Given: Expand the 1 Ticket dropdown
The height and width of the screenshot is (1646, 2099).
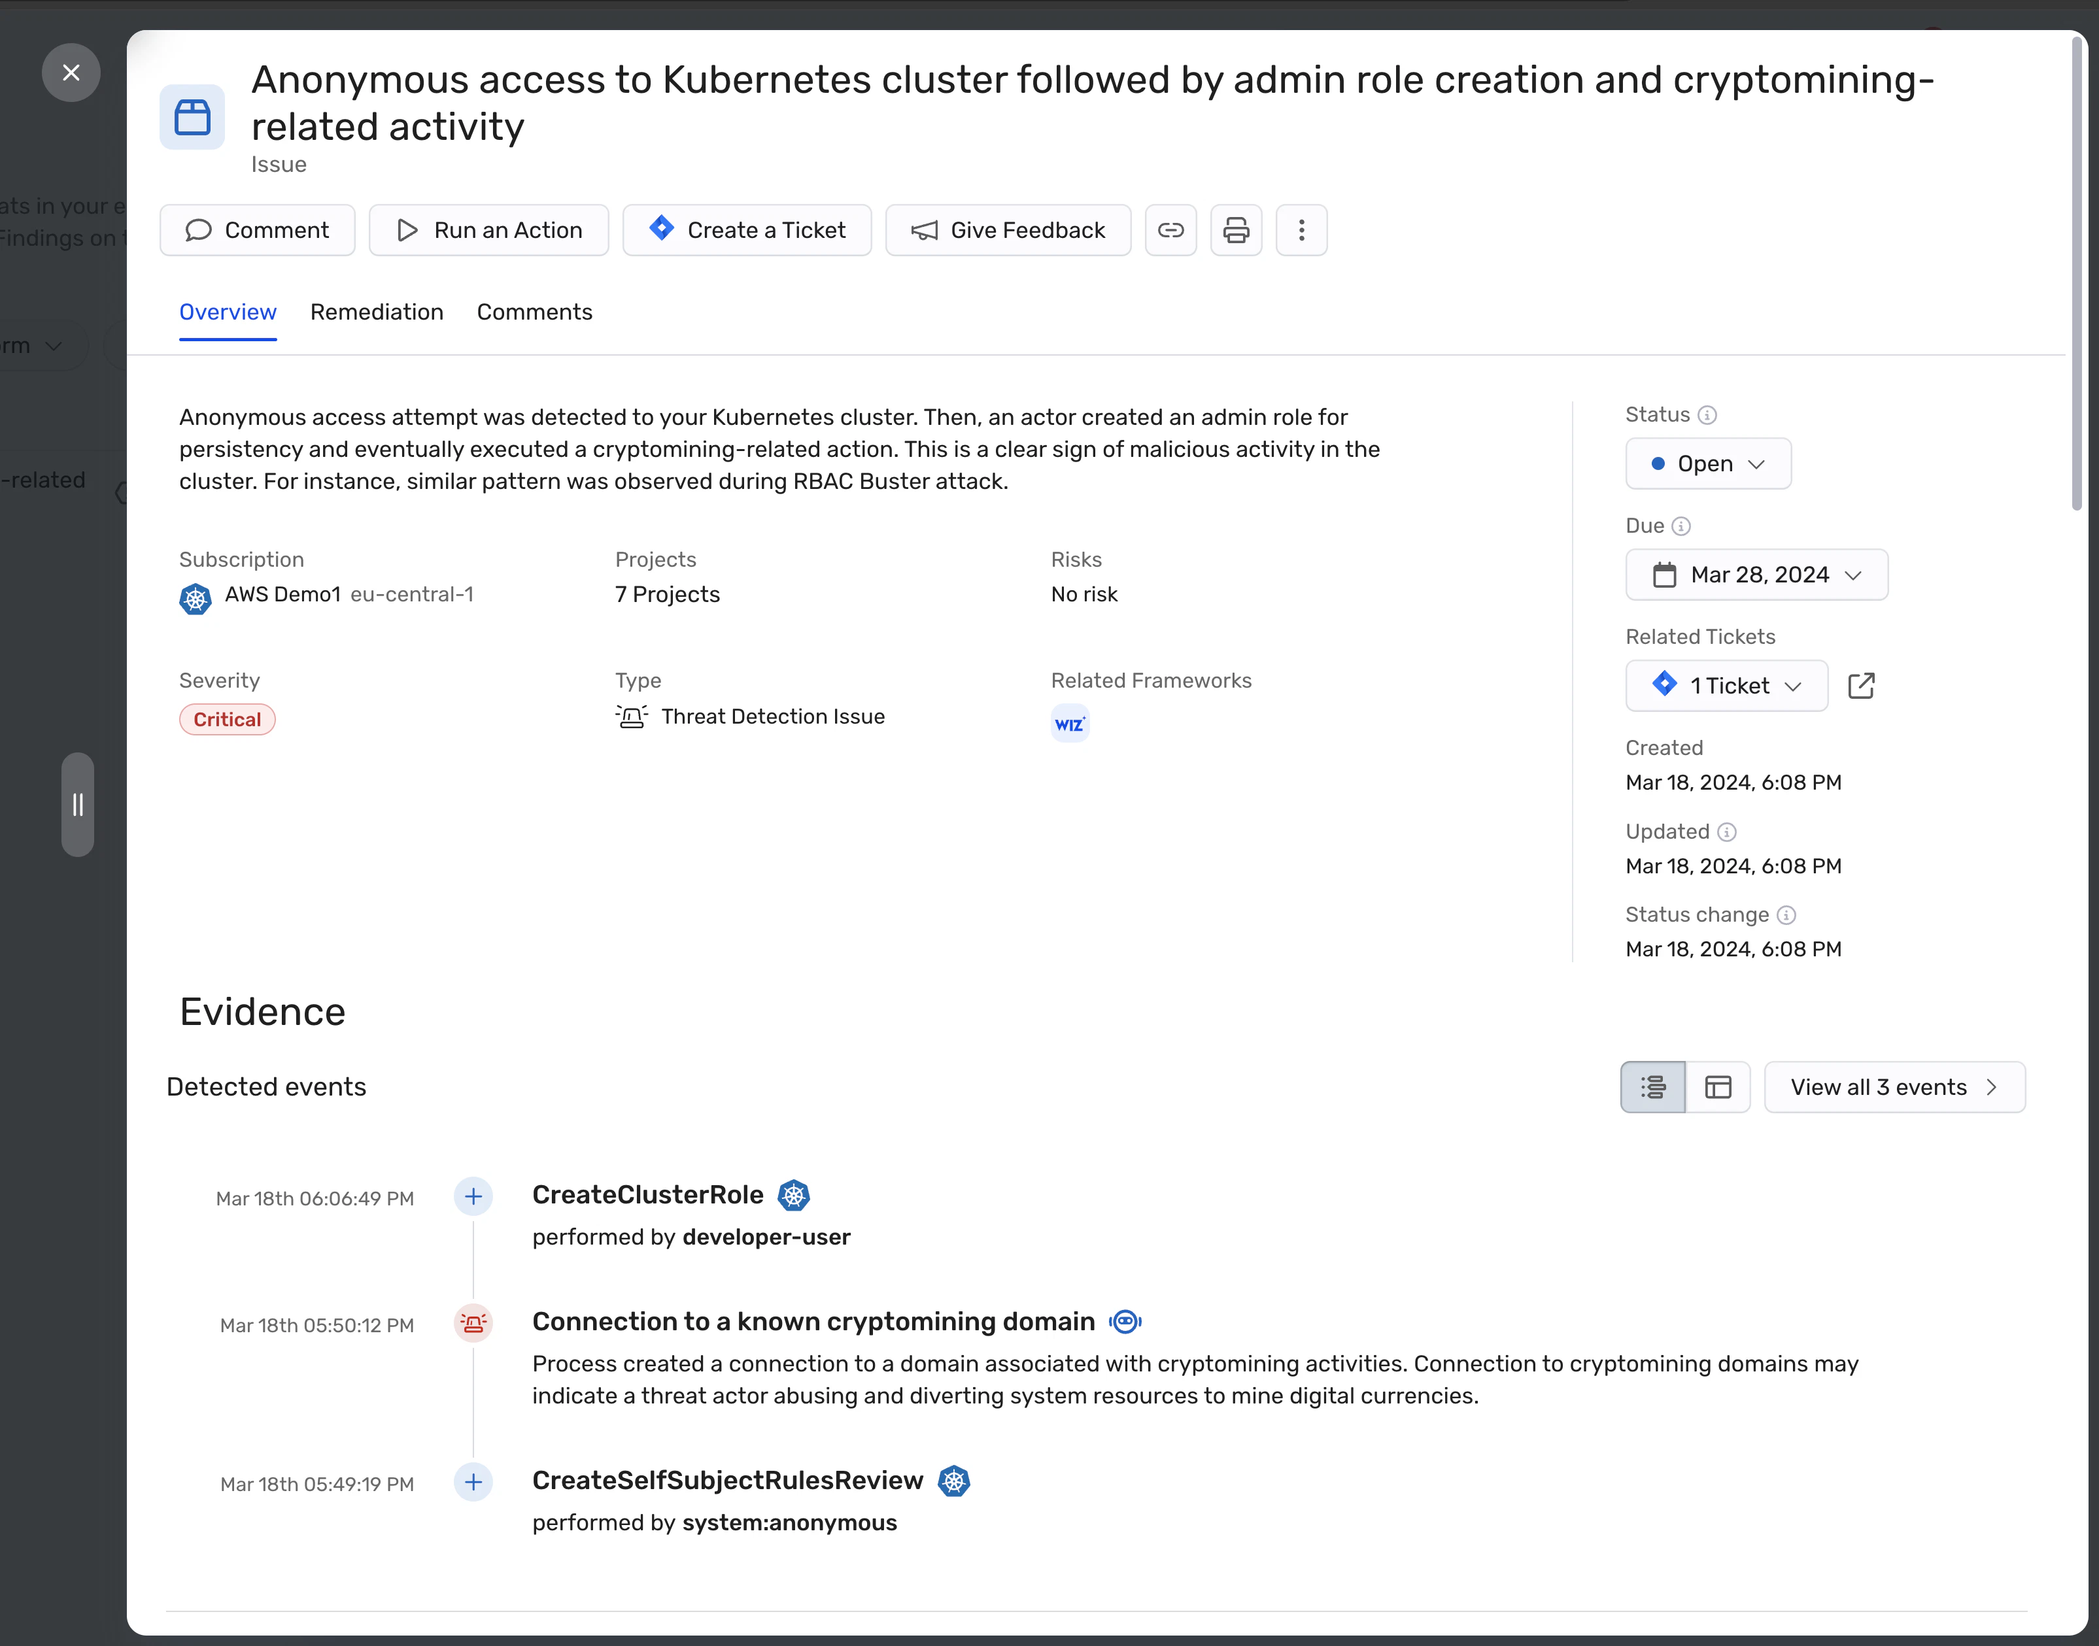Looking at the screenshot, I should point(1726,686).
